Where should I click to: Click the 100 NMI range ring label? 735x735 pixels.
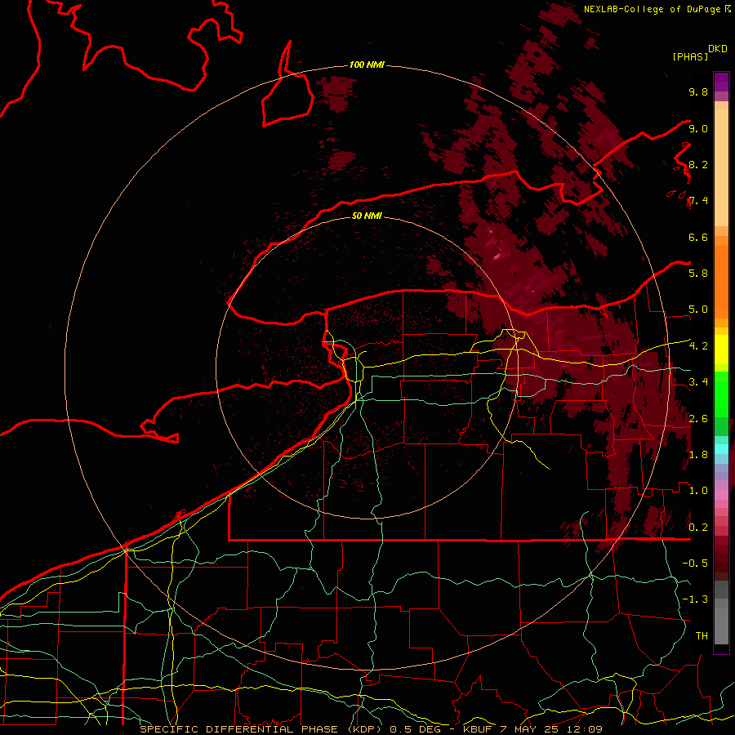click(x=367, y=65)
